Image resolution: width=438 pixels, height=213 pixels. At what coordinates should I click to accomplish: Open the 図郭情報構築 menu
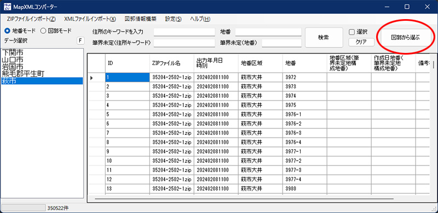(141, 19)
